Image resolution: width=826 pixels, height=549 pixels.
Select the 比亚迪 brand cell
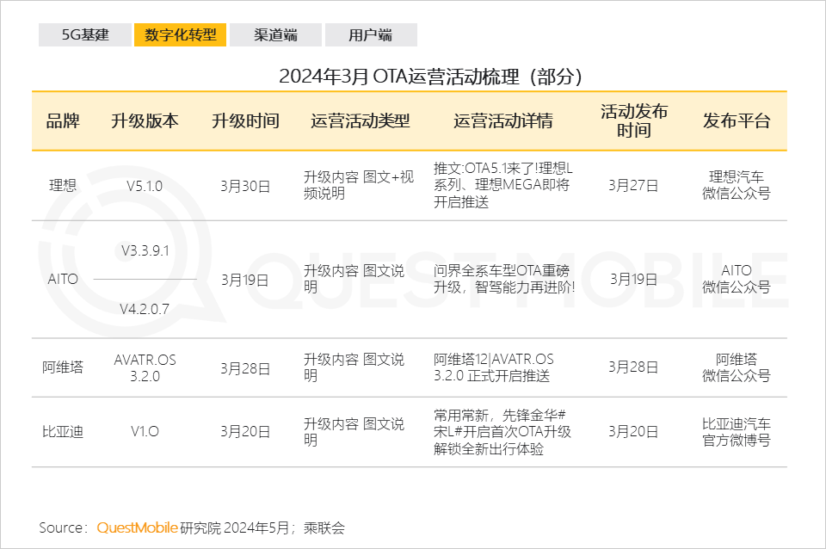pos(63,432)
